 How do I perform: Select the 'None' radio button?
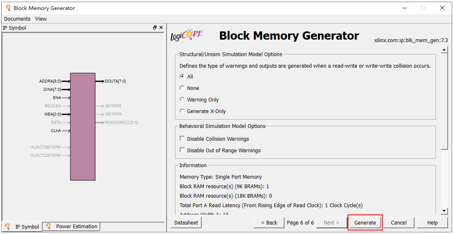coord(182,88)
